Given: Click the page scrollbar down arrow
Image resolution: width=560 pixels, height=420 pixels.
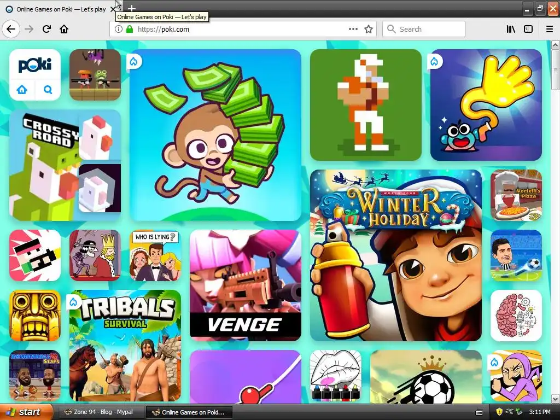Looking at the screenshot, I should [556, 399].
